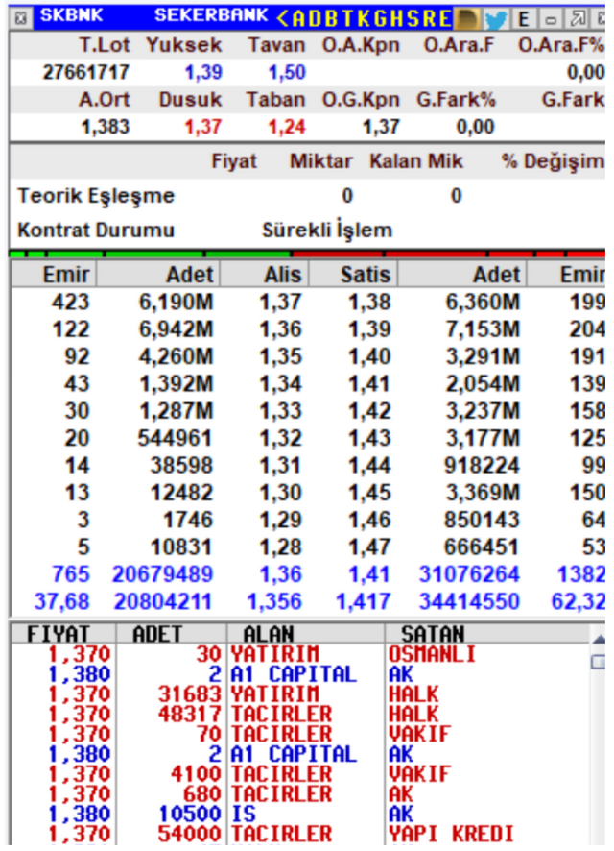Click the FIYAT header in trades list
614x851 pixels.
tap(63, 634)
